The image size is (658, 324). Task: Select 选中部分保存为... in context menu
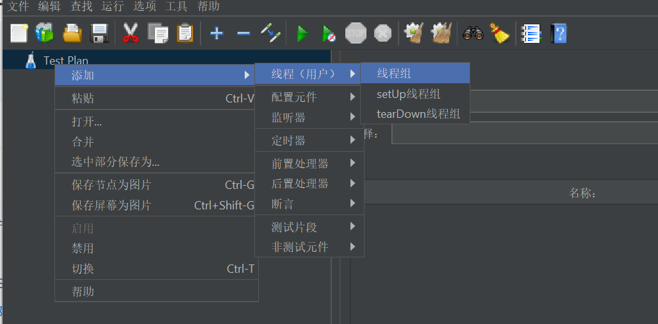pyautogui.click(x=156, y=162)
